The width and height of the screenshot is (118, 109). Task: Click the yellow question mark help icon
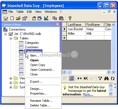pos(70,18)
